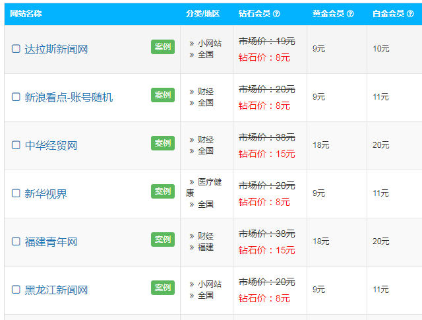Screen dimensions: 422x320
Task: Click 钻石价：8元 in 达拉斯新闻网 row
Action: coord(264,57)
